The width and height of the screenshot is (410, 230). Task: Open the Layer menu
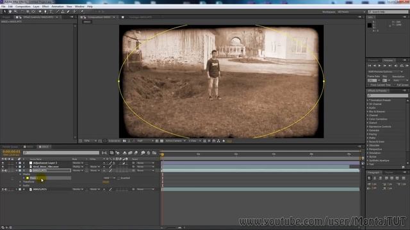pyautogui.click(x=37, y=6)
